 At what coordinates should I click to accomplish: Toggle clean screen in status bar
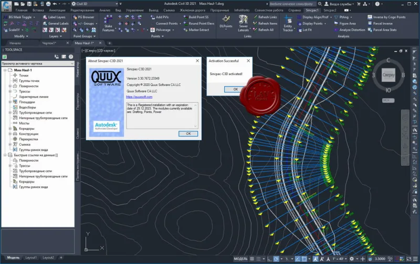(409, 259)
